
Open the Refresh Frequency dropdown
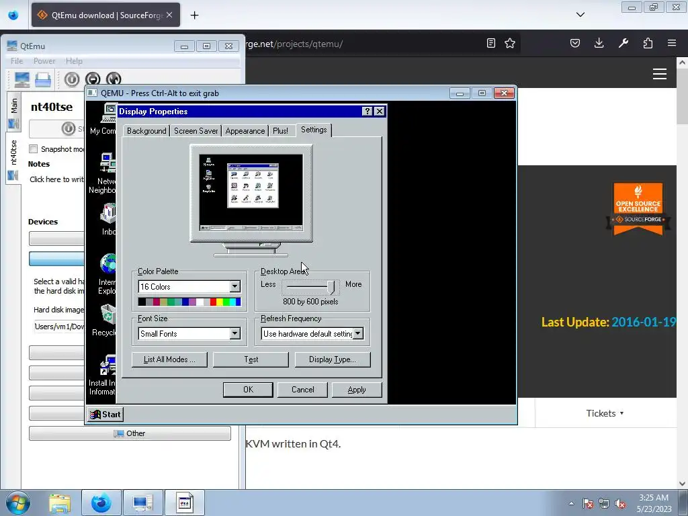click(x=358, y=333)
